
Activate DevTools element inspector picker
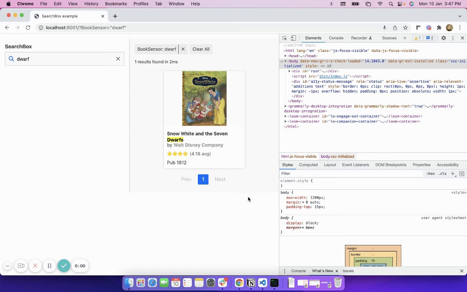[x=285, y=38]
